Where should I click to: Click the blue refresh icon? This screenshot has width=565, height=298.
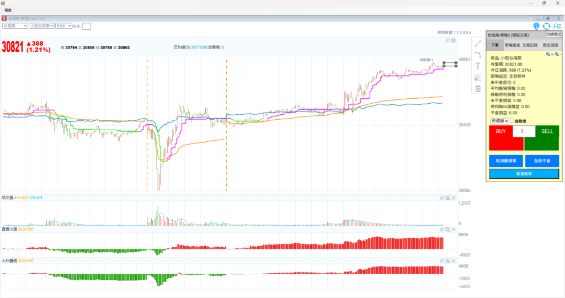coord(546,26)
